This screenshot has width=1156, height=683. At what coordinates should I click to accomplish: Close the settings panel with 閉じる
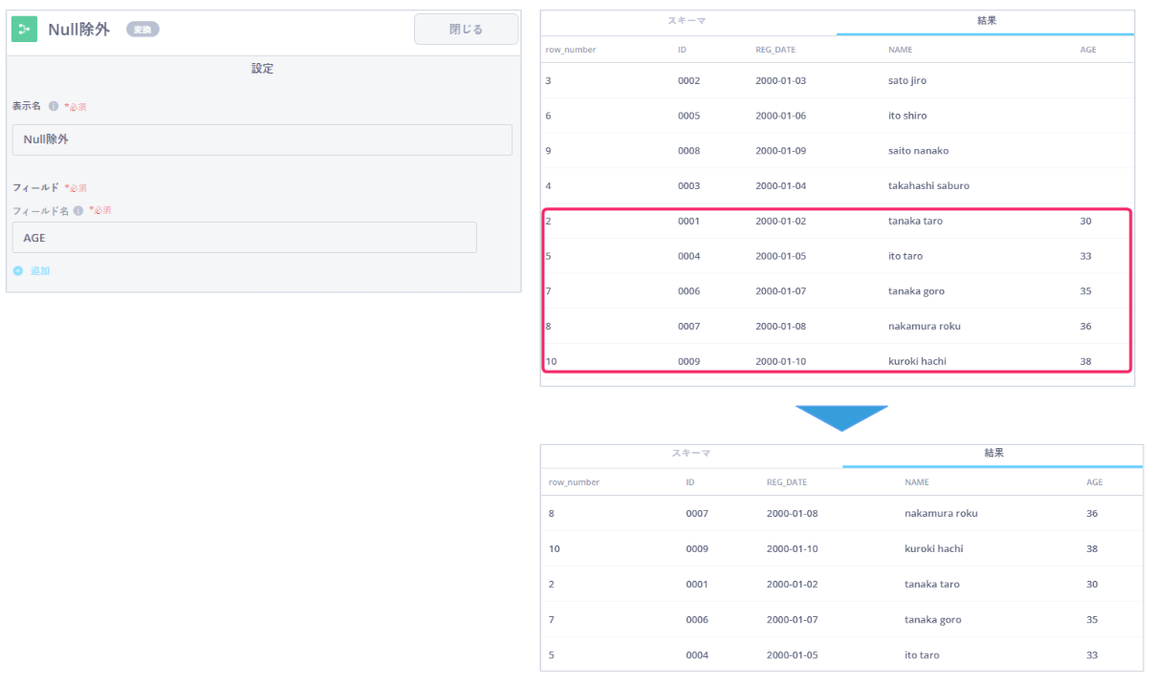466,30
